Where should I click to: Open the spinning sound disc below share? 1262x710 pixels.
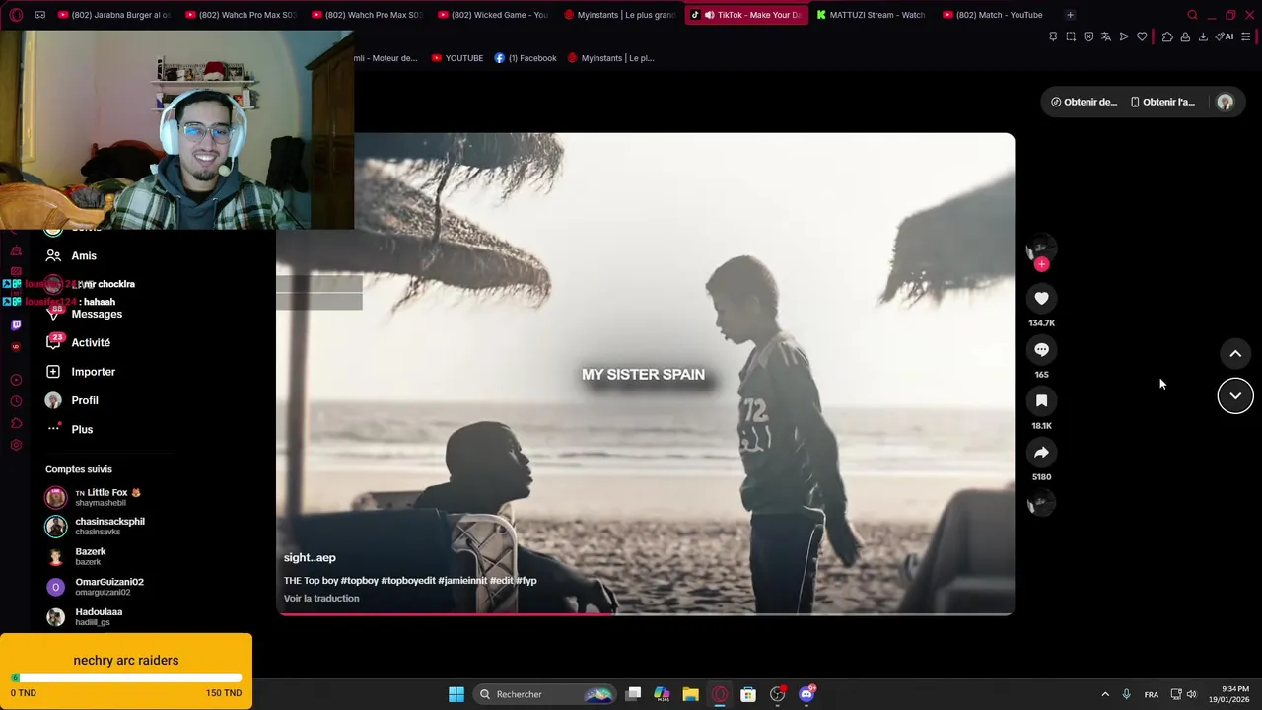pos(1041,504)
